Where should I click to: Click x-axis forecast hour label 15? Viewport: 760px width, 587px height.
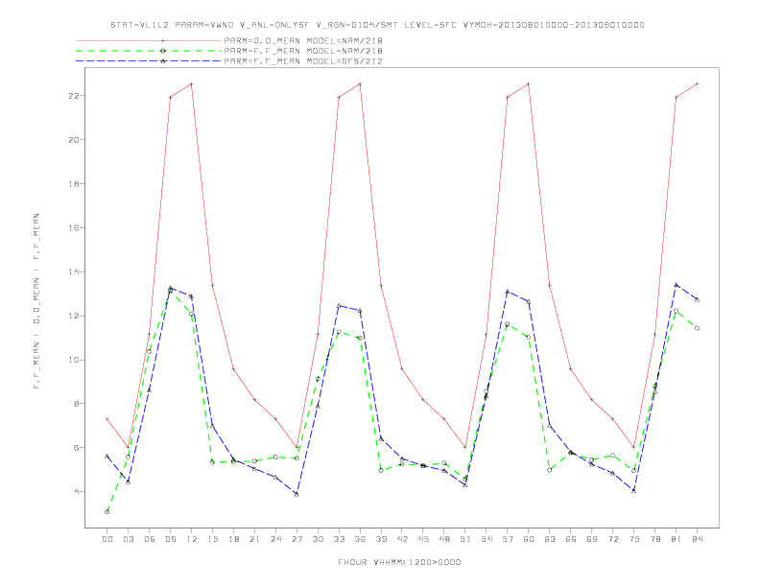pos(212,539)
